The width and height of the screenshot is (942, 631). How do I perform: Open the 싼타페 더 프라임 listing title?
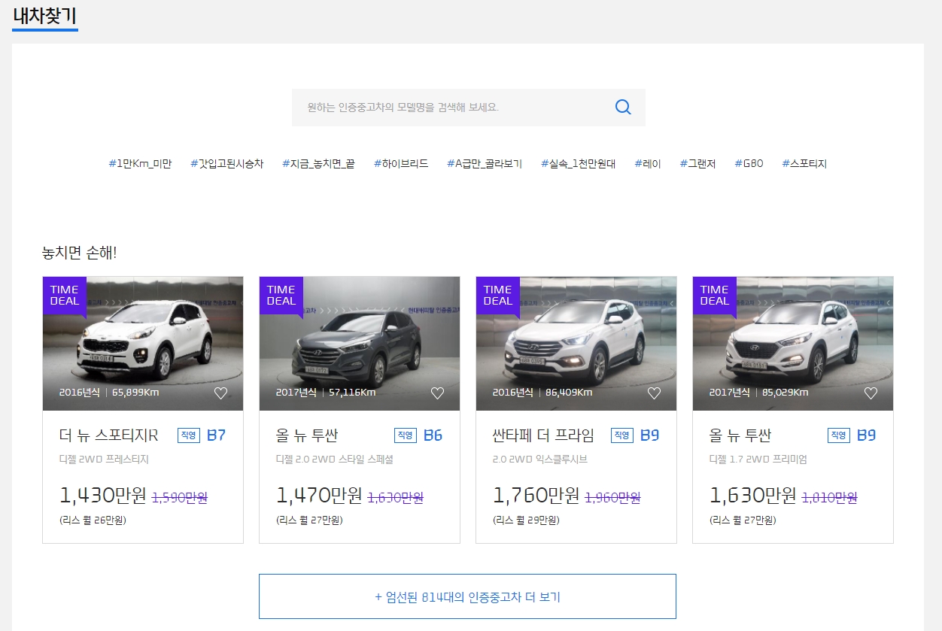[x=543, y=435]
